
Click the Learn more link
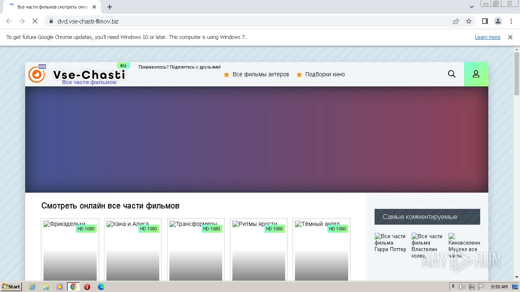(487, 37)
